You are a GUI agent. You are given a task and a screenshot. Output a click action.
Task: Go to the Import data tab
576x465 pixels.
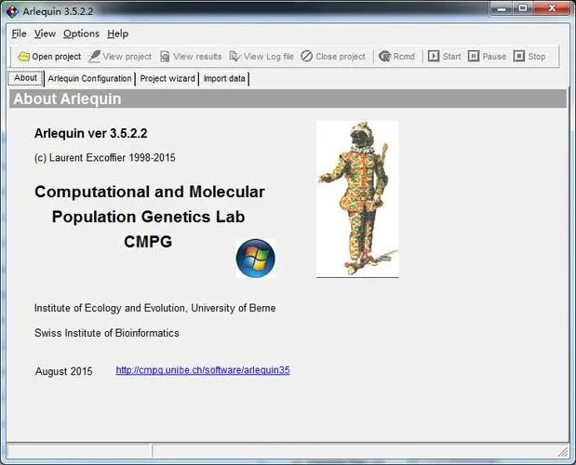coord(224,79)
